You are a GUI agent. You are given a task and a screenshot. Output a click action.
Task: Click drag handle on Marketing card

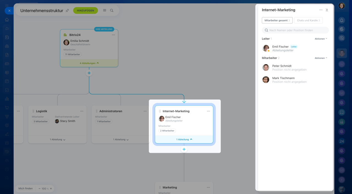coord(160,187)
